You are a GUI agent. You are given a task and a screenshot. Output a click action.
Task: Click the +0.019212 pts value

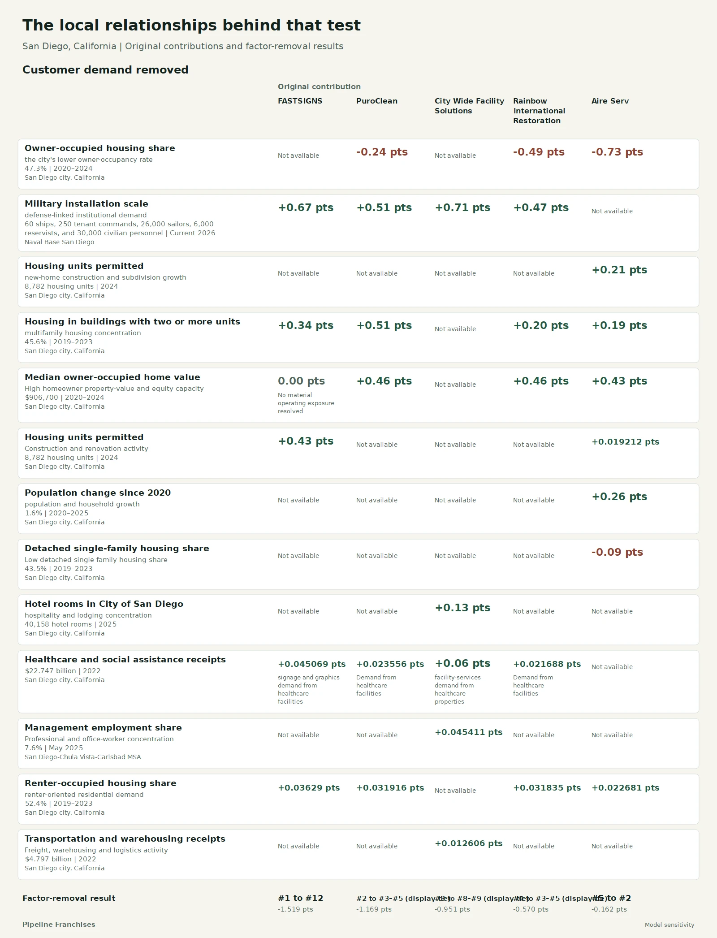pyautogui.click(x=625, y=441)
